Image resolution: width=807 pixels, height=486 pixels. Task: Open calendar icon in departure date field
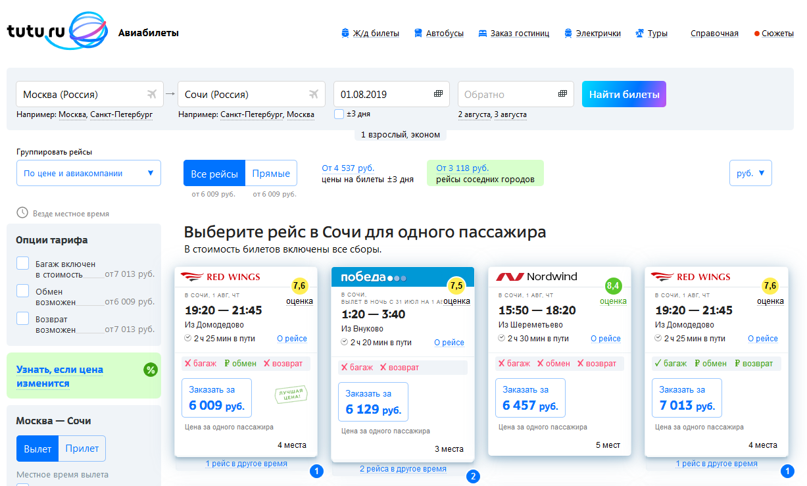click(x=439, y=94)
